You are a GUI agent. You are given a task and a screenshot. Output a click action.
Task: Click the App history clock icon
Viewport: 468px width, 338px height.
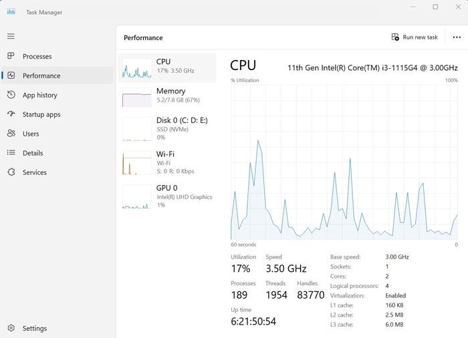(11, 95)
